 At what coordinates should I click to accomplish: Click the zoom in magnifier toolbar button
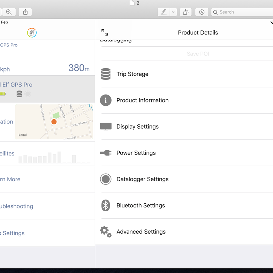click(x=9, y=12)
